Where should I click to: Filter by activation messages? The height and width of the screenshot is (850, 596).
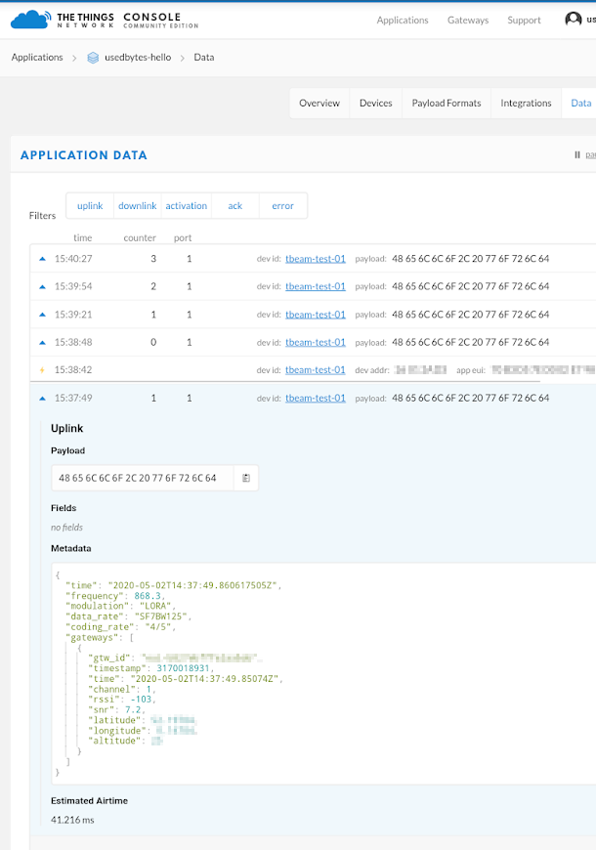point(186,206)
